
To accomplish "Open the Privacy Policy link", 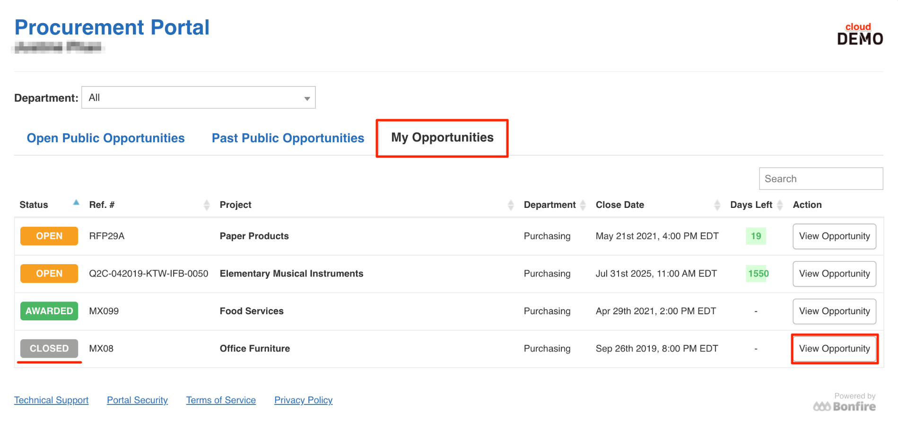I will click(304, 400).
